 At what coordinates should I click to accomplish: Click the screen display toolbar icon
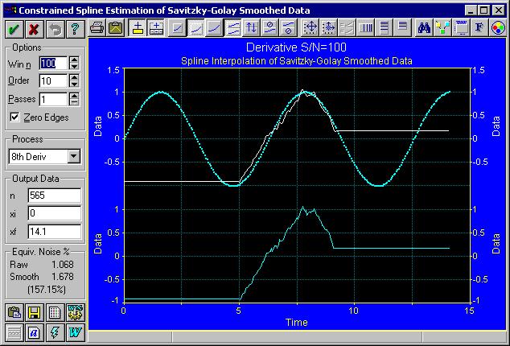461,28
